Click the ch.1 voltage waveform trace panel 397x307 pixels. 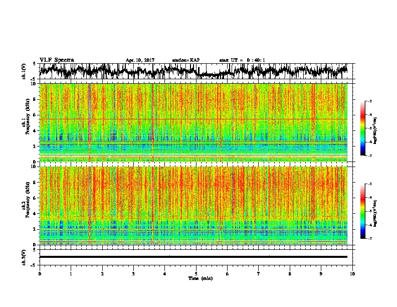tap(197, 71)
